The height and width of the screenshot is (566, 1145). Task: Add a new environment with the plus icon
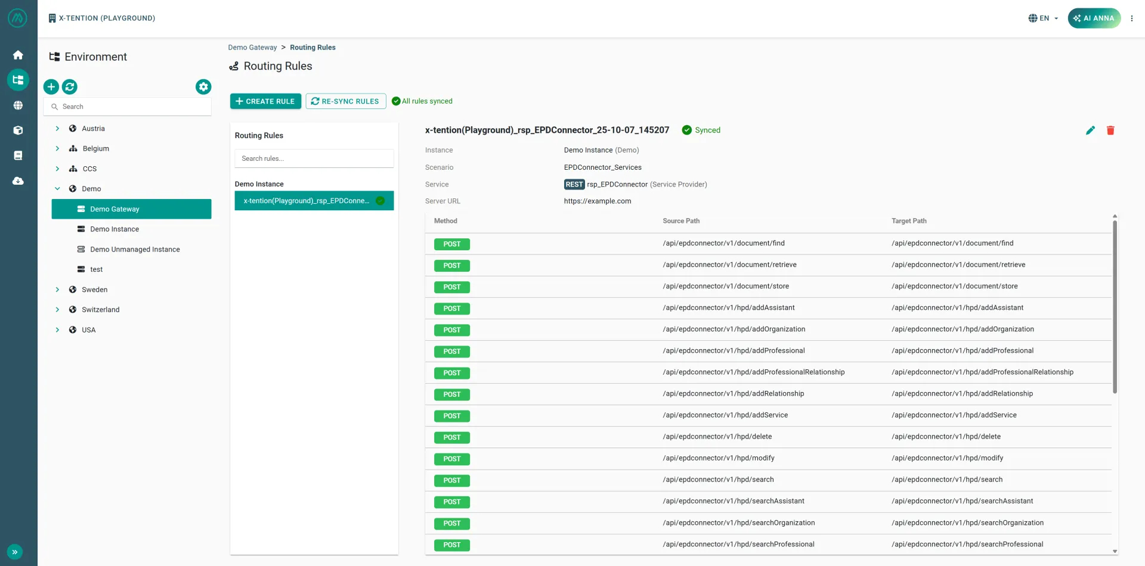(x=51, y=86)
